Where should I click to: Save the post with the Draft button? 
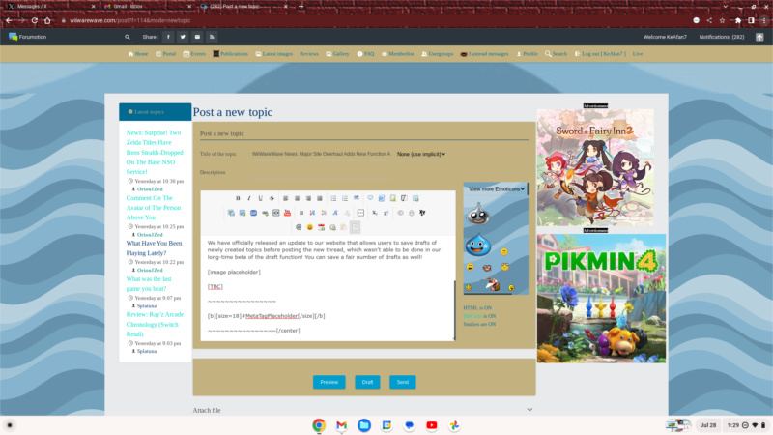click(x=367, y=382)
